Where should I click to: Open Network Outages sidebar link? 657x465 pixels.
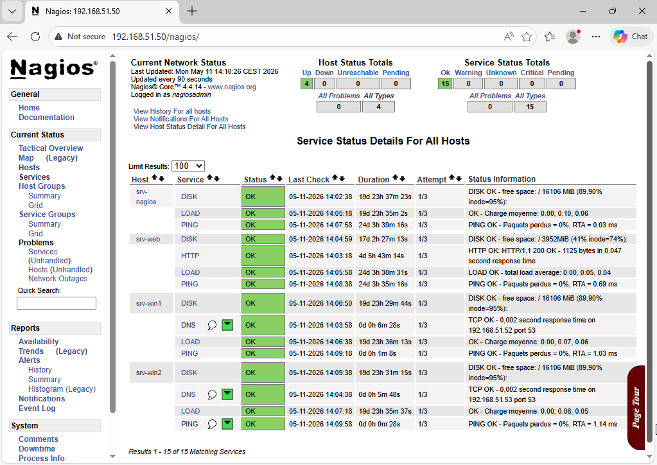pyautogui.click(x=58, y=279)
